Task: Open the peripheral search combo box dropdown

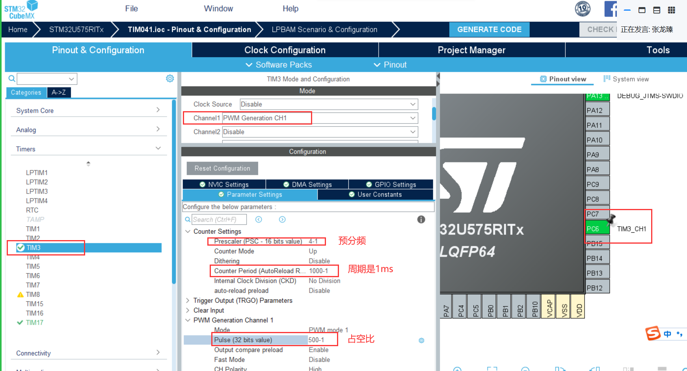Action: 71,79
